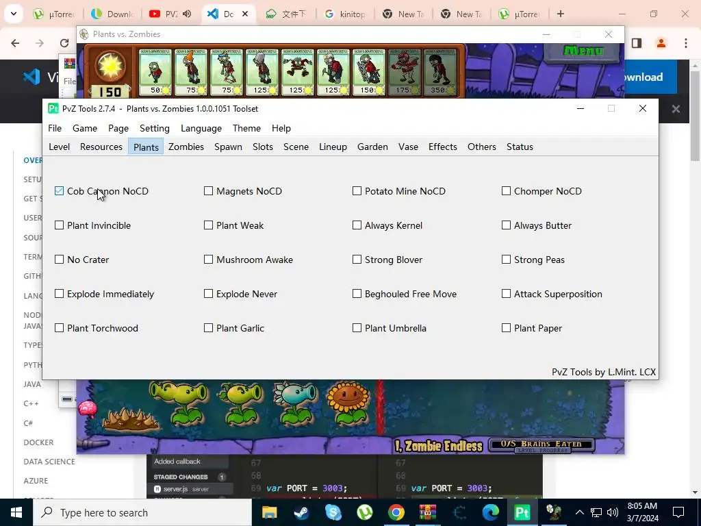Enable Plant Garlic option
The width and height of the screenshot is (701, 526).
[x=208, y=328]
